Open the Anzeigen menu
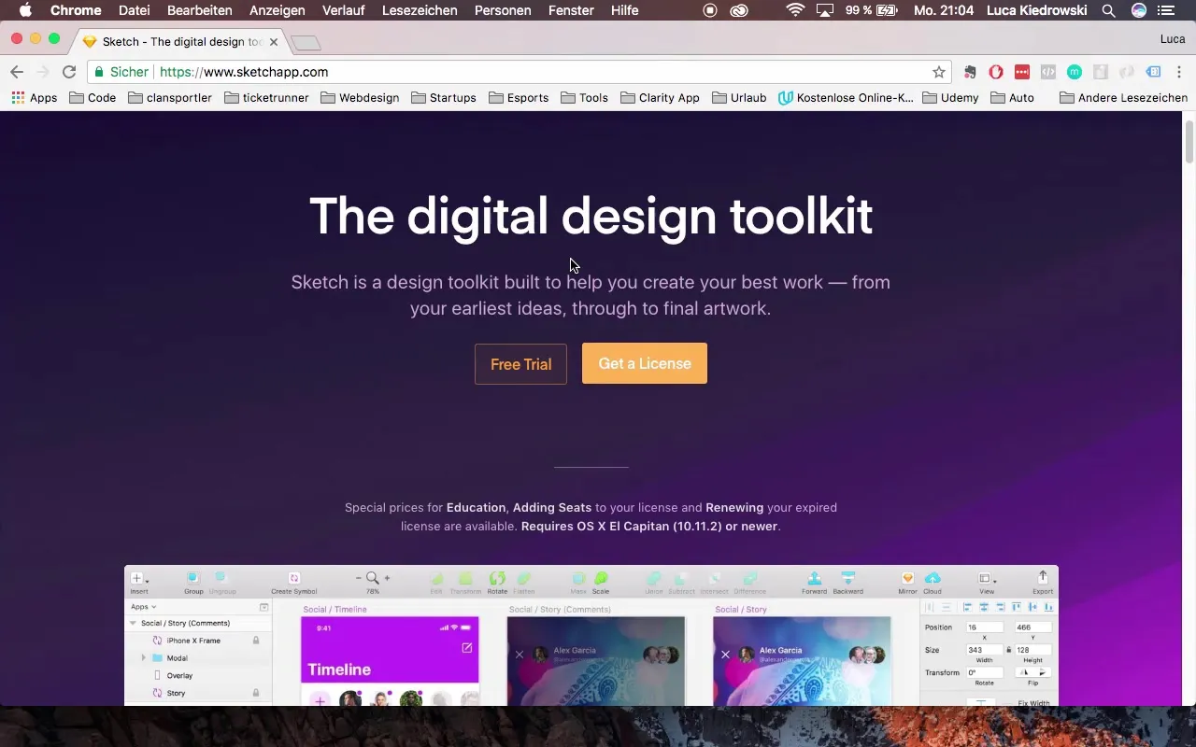Screen dimensions: 1196x747 (x=278, y=10)
